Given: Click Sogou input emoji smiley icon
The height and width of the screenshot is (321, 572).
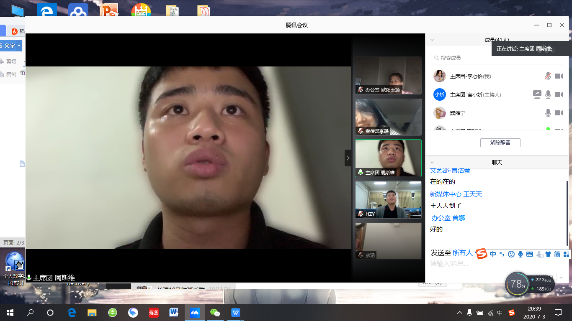Looking at the screenshot, I should (x=511, y=254).
